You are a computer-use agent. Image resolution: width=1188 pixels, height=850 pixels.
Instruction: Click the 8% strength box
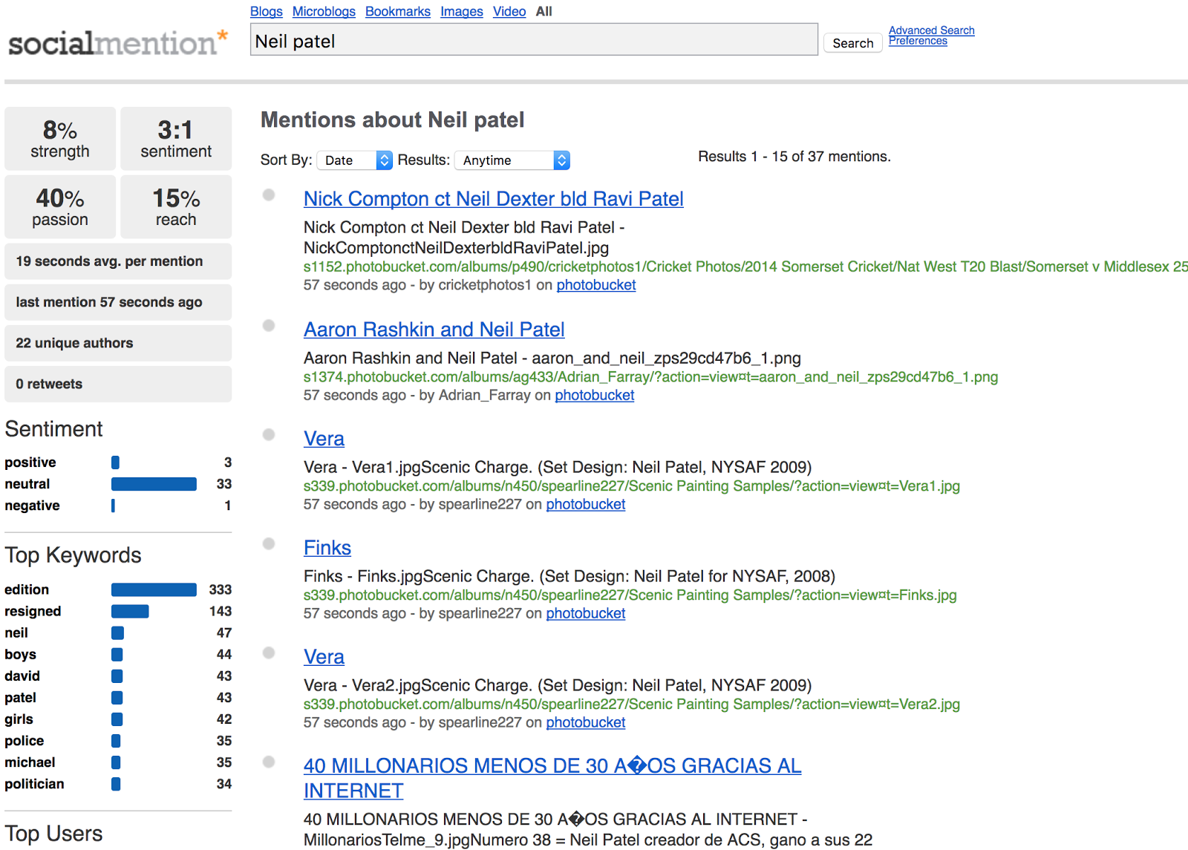point(60,139)
